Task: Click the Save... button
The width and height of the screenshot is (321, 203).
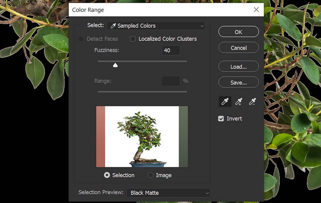Action: (239, 82)
